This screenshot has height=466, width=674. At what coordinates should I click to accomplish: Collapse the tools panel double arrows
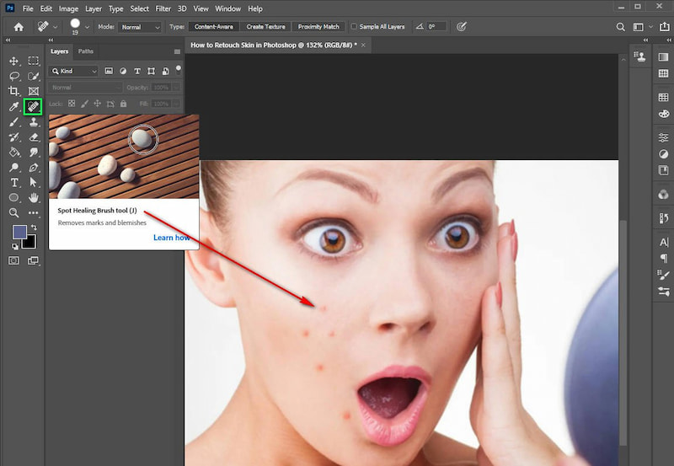click(x=8, y=40)
